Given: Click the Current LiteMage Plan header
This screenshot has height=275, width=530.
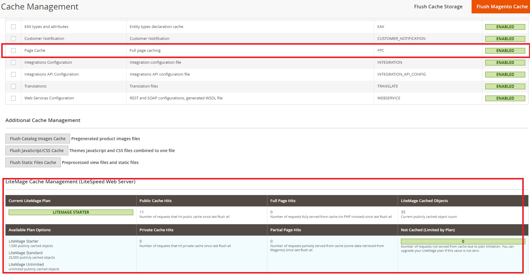Looking at the screenshot, I should (x=30, y=201).
